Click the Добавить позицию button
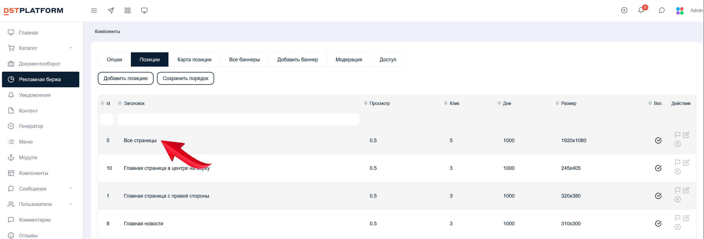Viewport: 704px width, 239px height. 126,78
